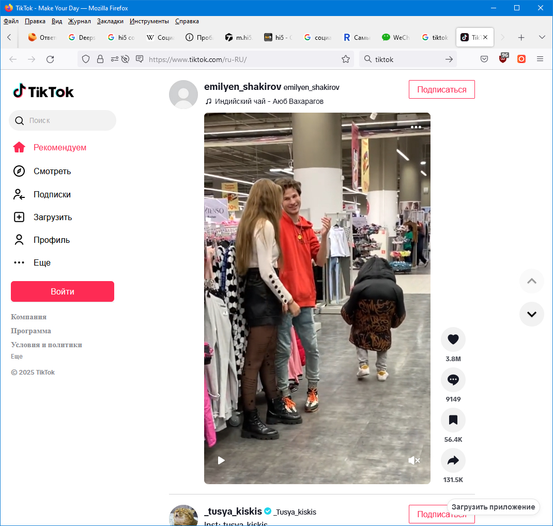The height and width of the screenshot is (526, 553).
Task: Click Загрузить приложение button
Action: 493,507
